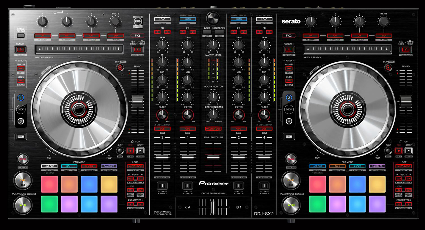Click the PANEL SELECT button

click(21, 36)
